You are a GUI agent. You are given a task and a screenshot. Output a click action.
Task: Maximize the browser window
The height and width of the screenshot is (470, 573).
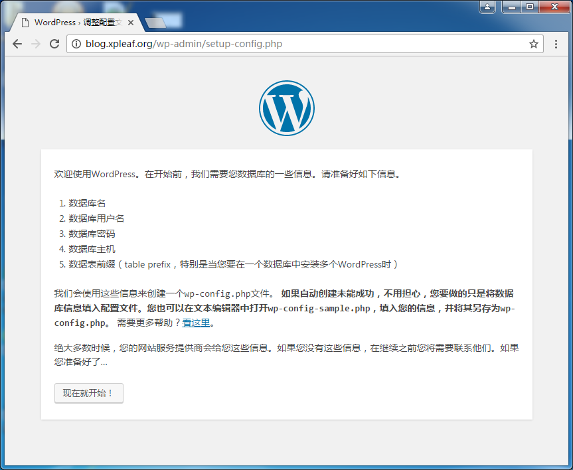pyautogui.click(x=530, y=7)
